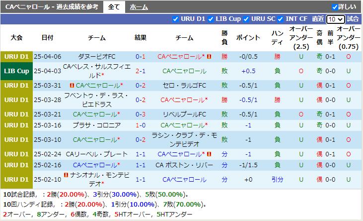
Task: Click handicap value -0/0.5
Action: (248, 57)
